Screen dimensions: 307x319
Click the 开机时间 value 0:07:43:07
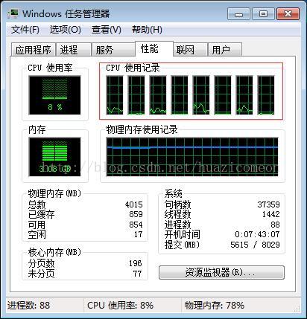coord(257,234)
